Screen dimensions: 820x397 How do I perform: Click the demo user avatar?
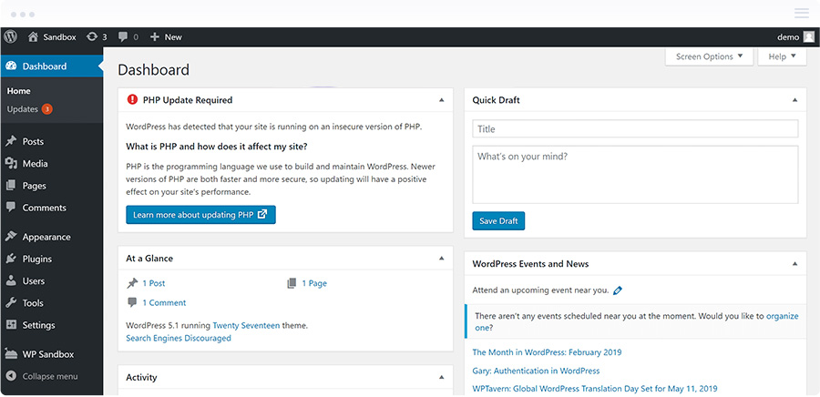tap(809, 36)
